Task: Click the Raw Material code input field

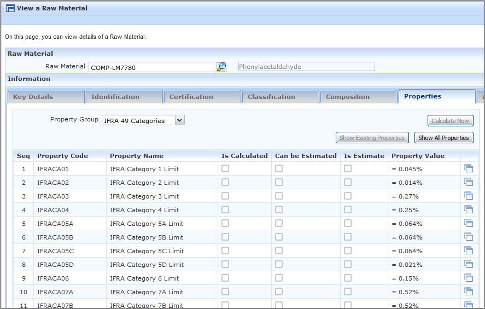Action: point(153,67)
